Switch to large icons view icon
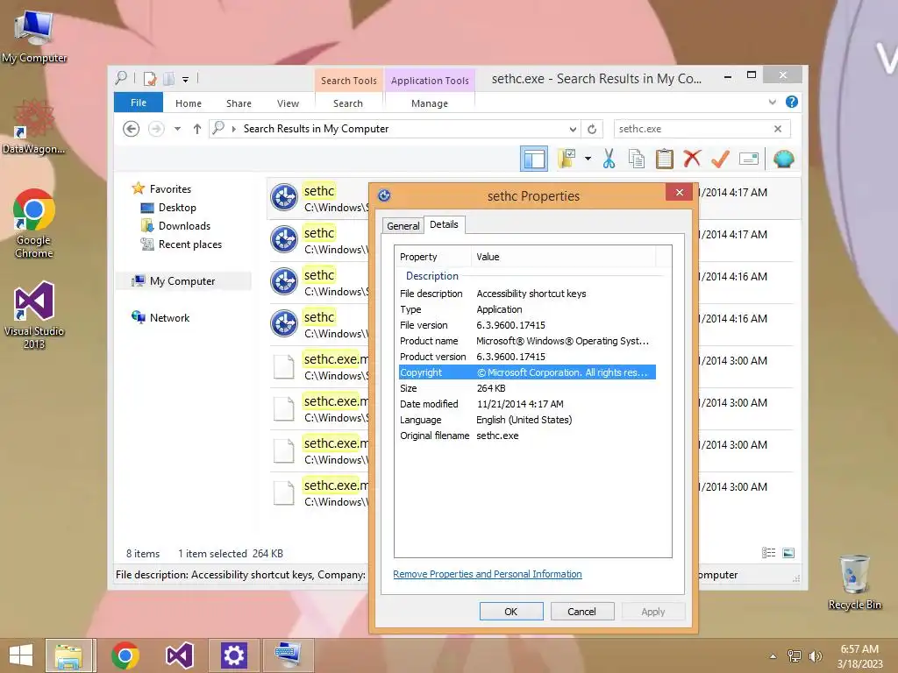The image size is (898, 673). [788, 553]
